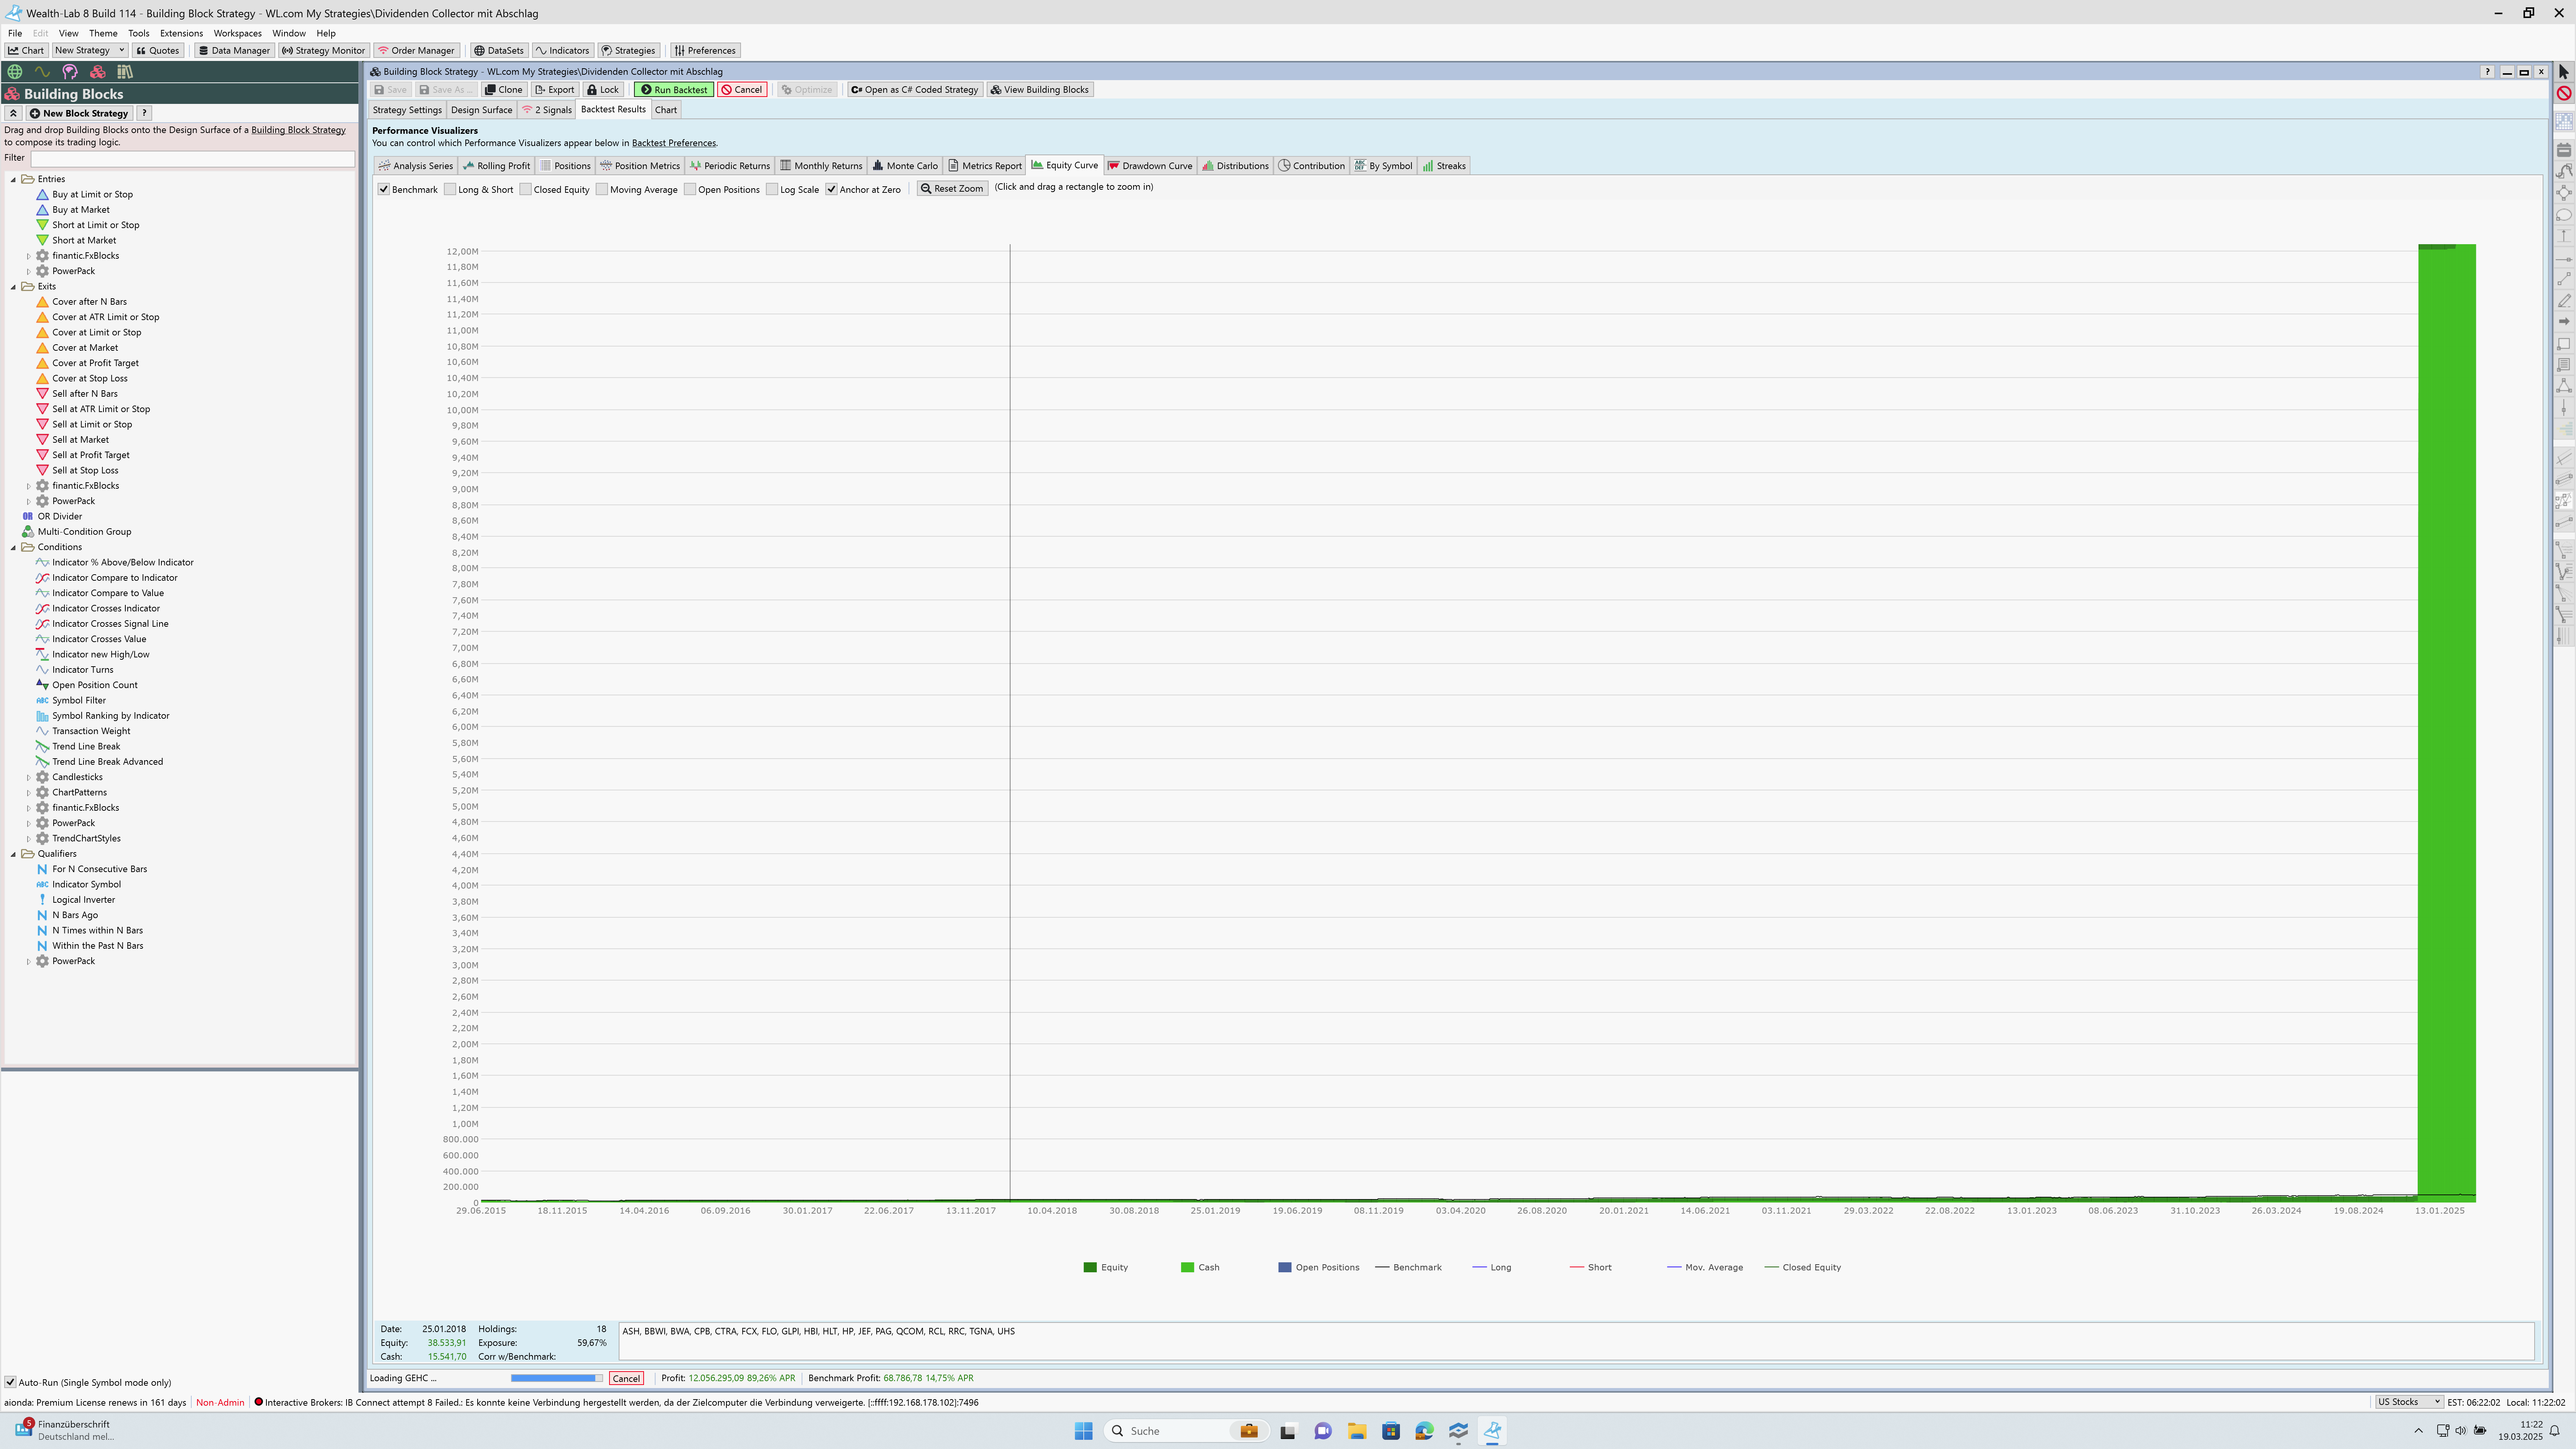Click New Block Strategy button

(x=79, y=113)
